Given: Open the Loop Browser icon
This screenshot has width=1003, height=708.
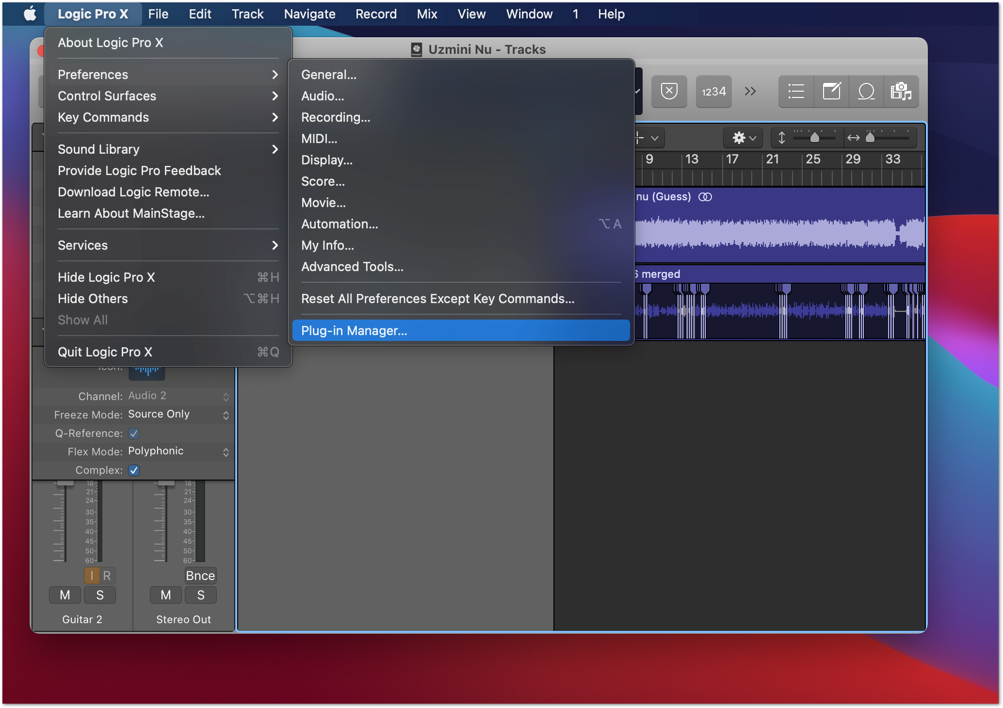Looking at the screenshot, I should coord(866,91).
